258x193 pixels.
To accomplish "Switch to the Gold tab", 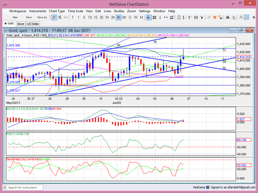I will click(x=9, y=24).
